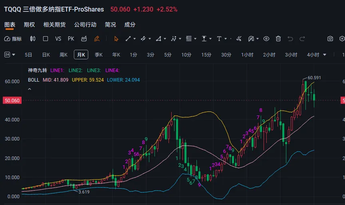This screenshot has width=345, height=205.
Task: Expand the trend line tool options arrow
Action: point(135,39)
